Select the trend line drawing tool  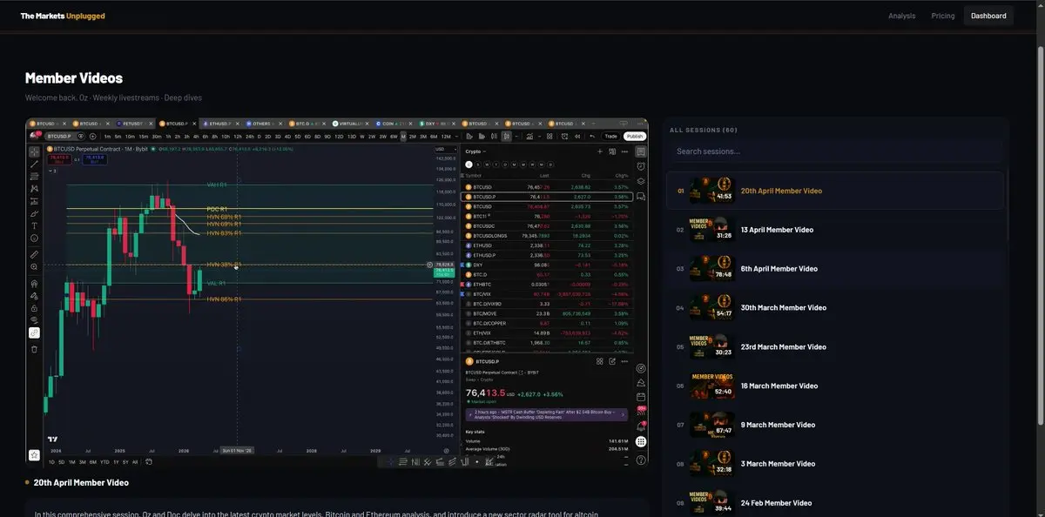[34, 164]
